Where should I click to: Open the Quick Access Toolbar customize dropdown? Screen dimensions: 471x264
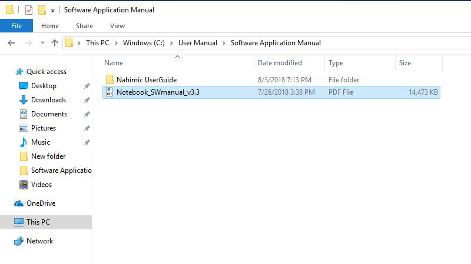(52, 11)
